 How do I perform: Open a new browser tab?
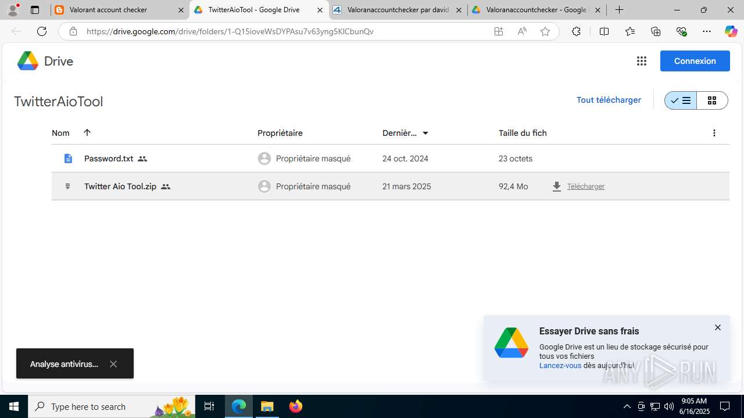point(620,10)
